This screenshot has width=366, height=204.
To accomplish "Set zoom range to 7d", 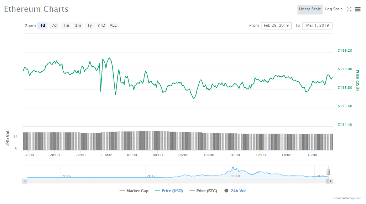I will tap(54, 26).
